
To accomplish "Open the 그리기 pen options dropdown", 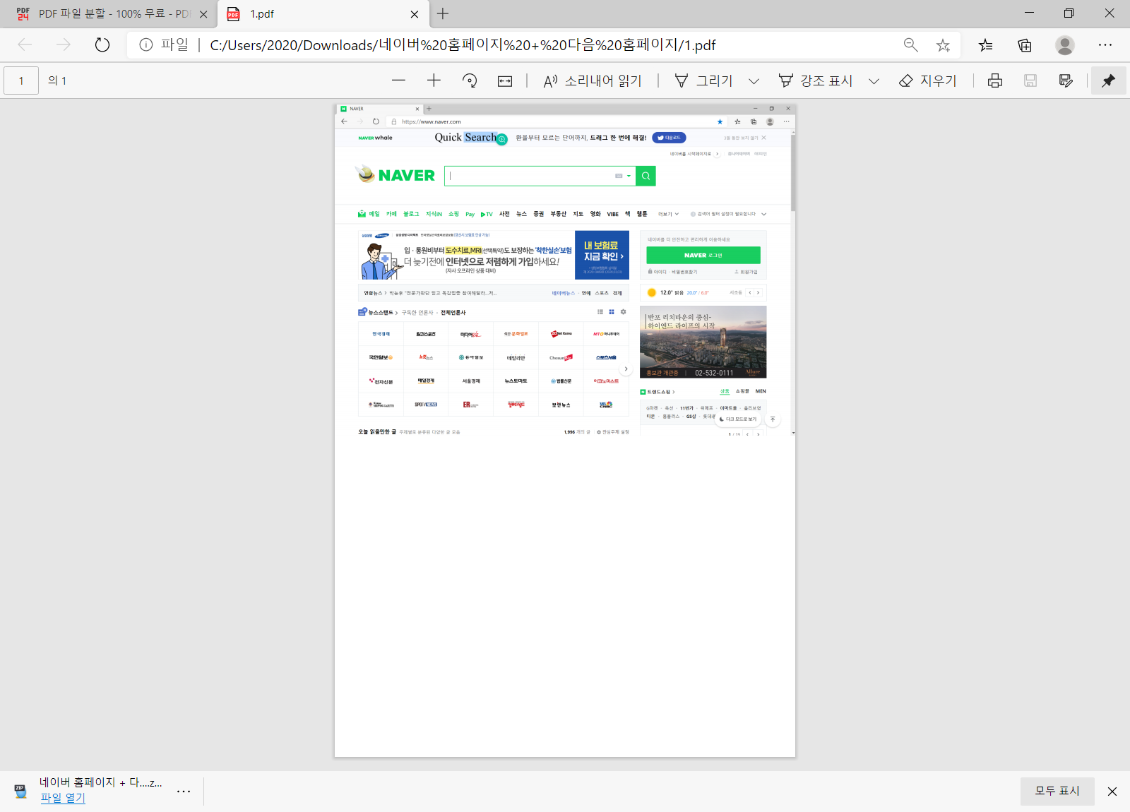I will (754, 80).
